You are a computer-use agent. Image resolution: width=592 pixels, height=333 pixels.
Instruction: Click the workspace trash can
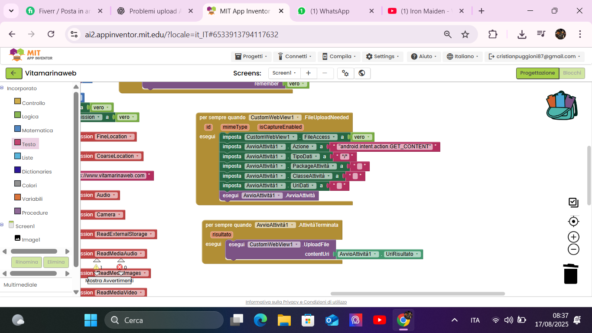[x=570, y=274]
